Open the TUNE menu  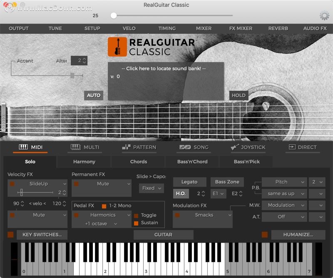(55, 28)
